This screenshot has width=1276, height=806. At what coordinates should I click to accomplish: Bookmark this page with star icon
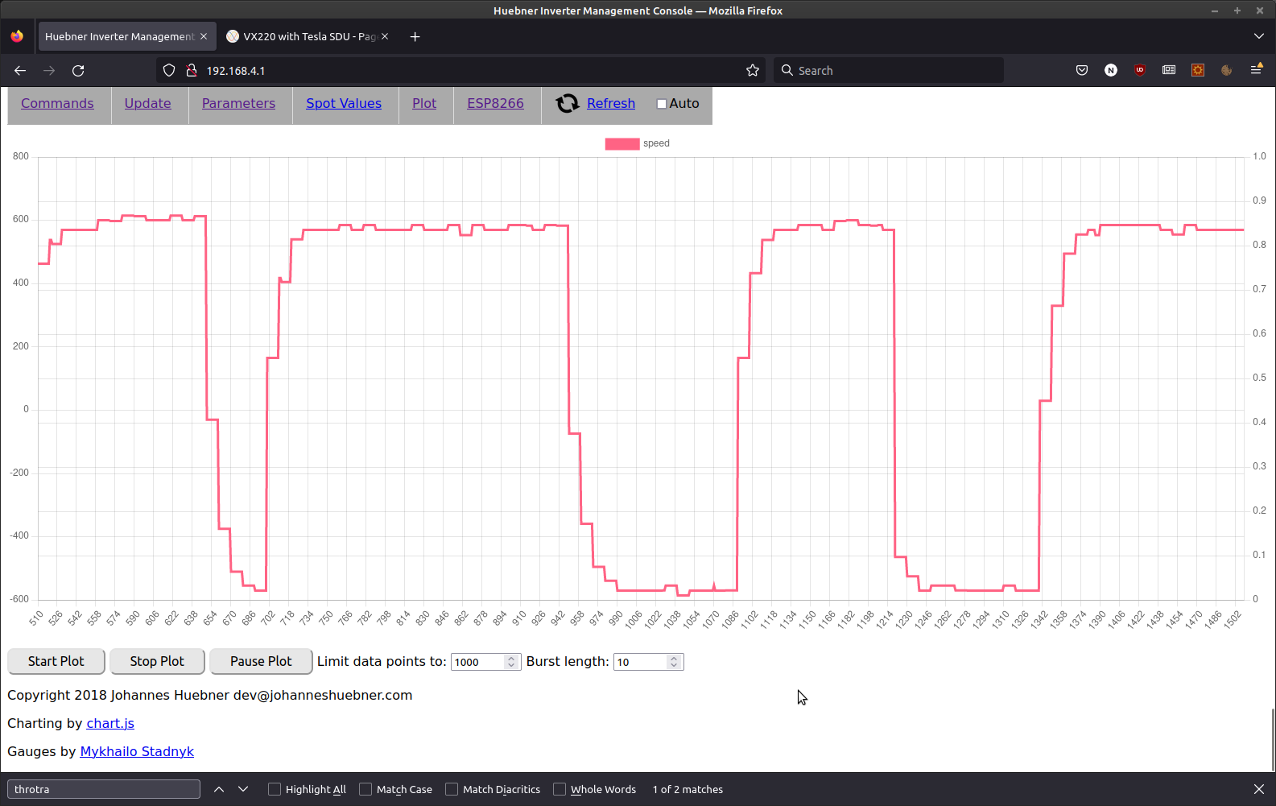753,71
